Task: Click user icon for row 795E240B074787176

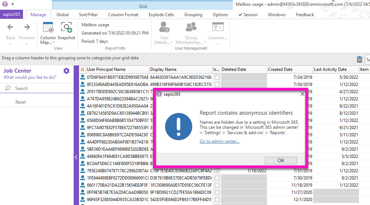Action: pos(83,170)
